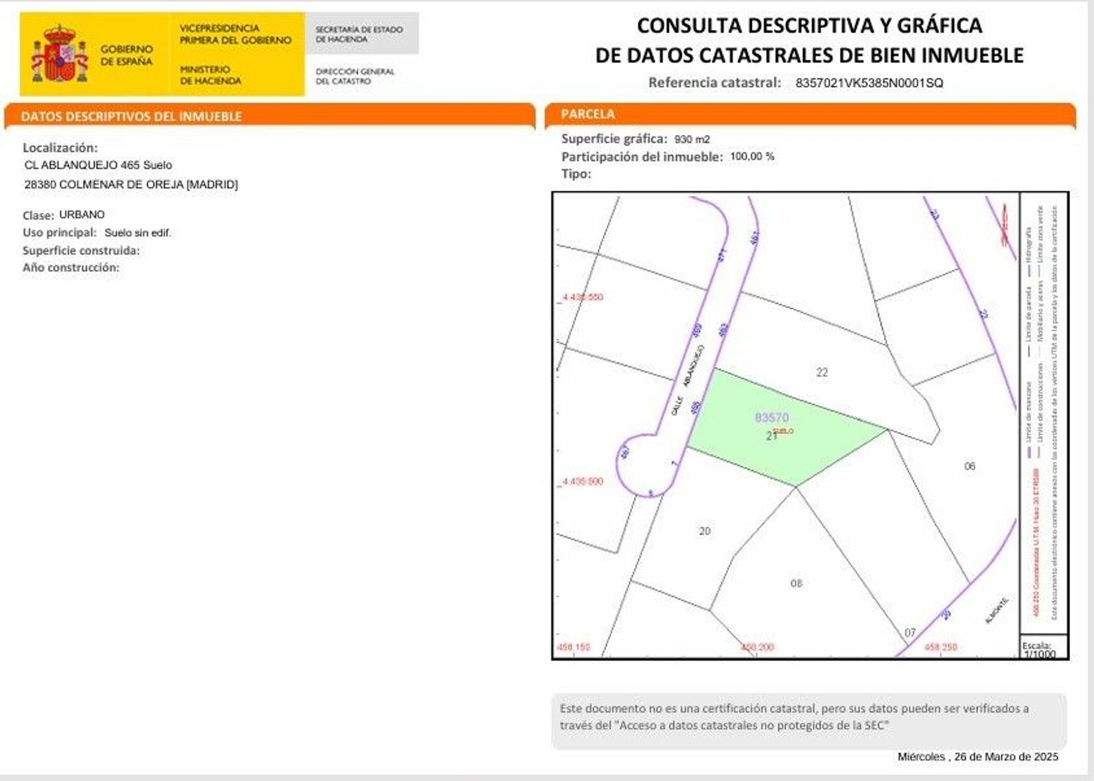Click the date "Miércoles , 26 de Marzo de 2025"

(x=978, y=757)
